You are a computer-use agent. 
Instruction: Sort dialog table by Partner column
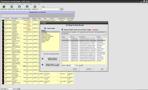click(x=101, y=37)
